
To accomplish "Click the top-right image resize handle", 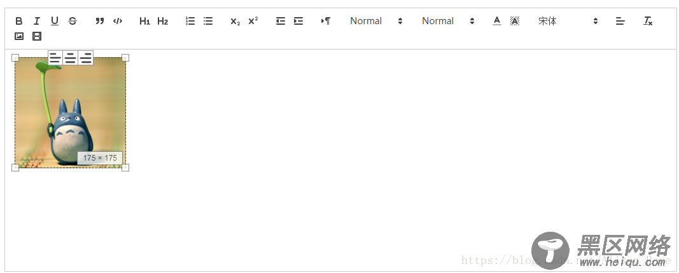I will tap(125, 57).
